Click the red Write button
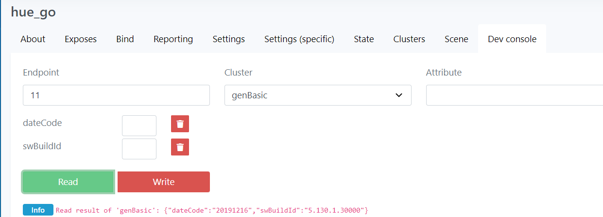This screenshot has height=217, width=603. click(x=164, y=182)
